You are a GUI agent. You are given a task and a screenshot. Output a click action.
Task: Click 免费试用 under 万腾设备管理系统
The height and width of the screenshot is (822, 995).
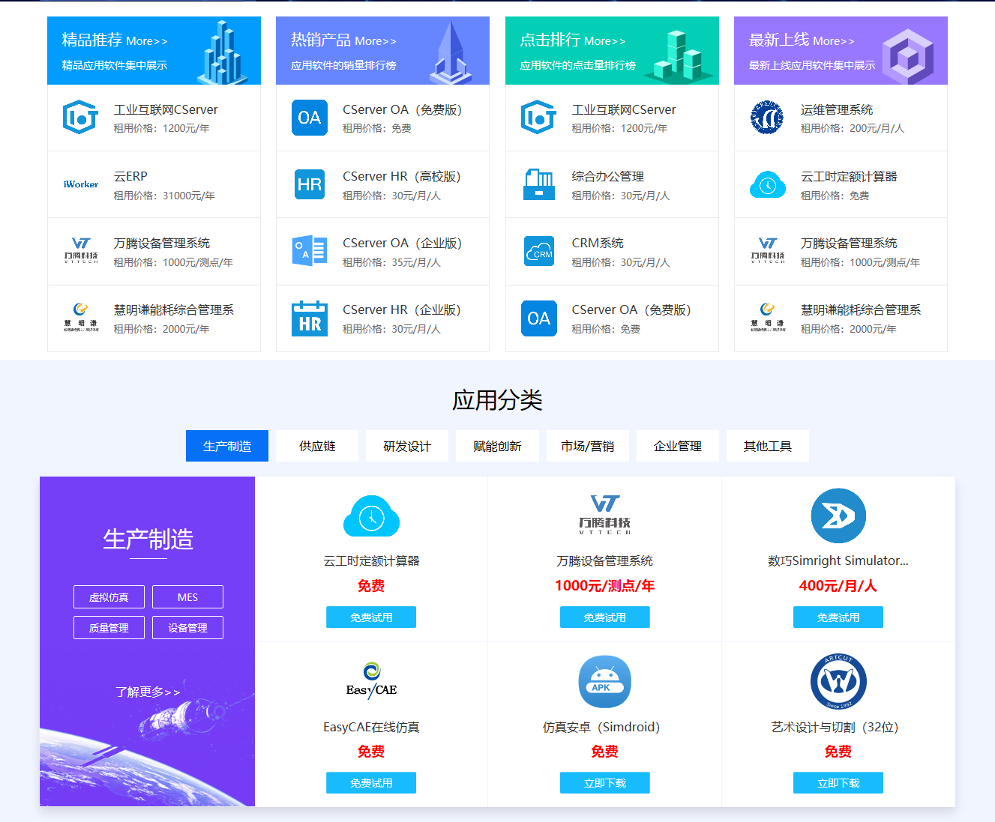[605, 617]
